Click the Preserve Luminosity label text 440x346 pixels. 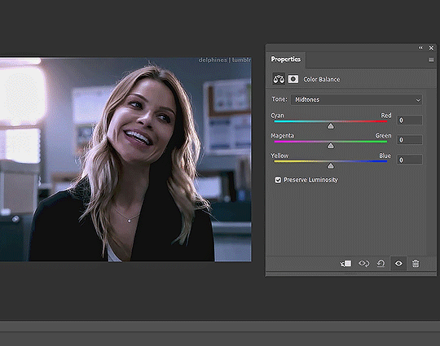tap(310, 180)
